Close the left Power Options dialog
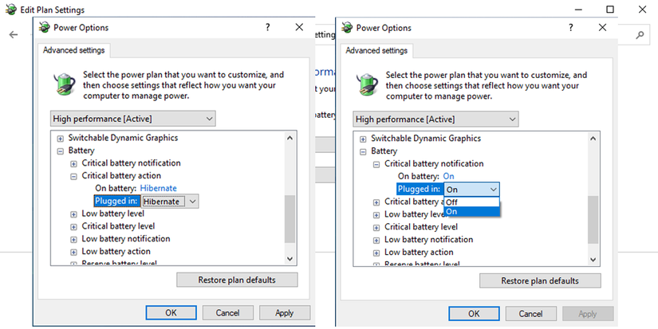The image size is (658, 329). tap(299, 27)
